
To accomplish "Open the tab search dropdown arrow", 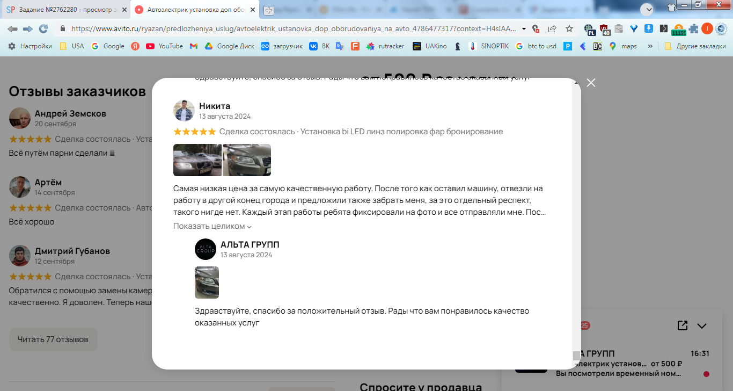I will pos(647,9).
